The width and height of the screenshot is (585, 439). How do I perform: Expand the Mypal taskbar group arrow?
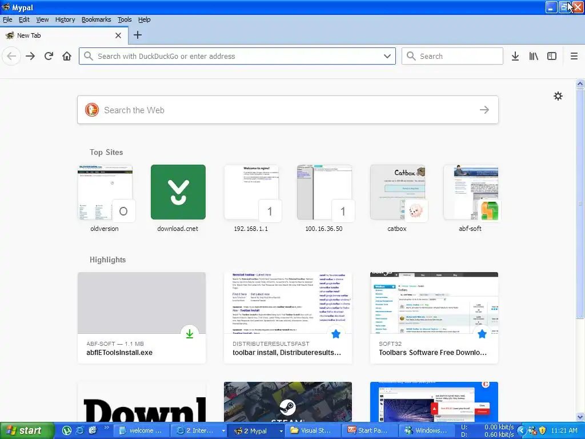(281, 431)
